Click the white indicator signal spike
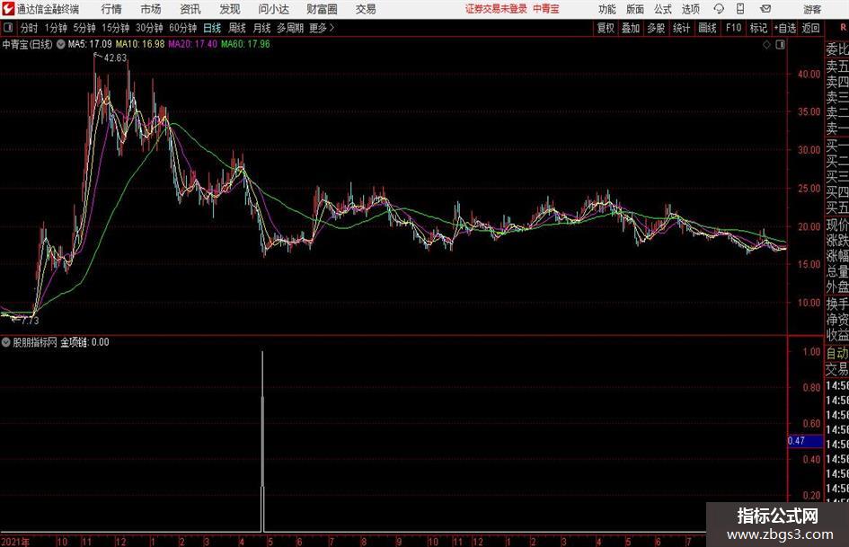 pyautogui.click(x=262, y=441)
